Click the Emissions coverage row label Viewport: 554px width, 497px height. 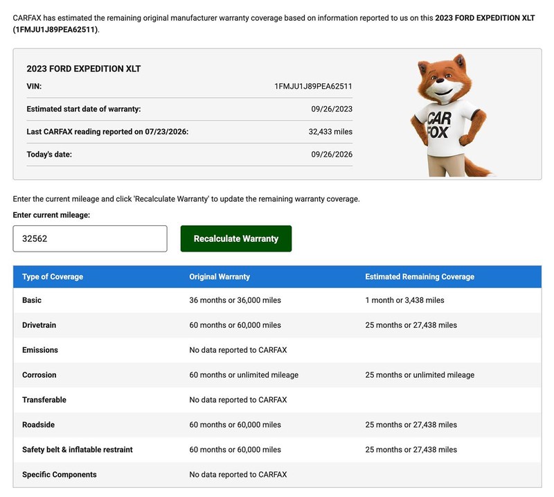(40, 350)
